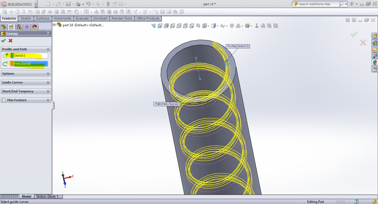Screen dimensions: 378x204
Task: Collapse the Profile and Path section
Action: point(48,49)
